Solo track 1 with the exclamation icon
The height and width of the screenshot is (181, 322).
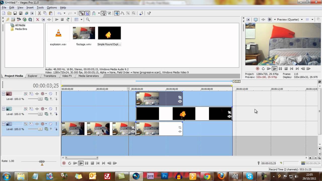tap(56, 94)
